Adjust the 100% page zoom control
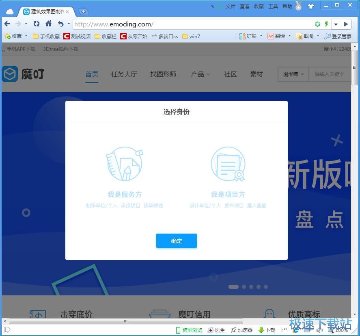Screen dimensions: 360x336 coord(341,330)
